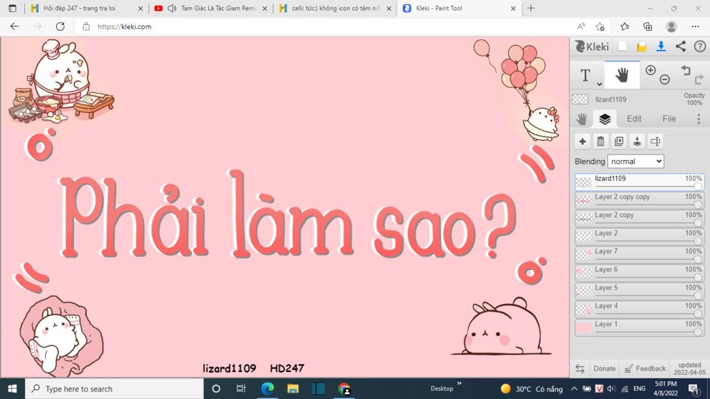
Task: Click the taskbar search box
Action: point(114,389)
